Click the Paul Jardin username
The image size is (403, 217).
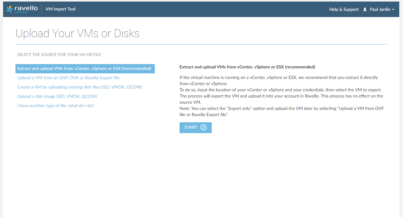tap(380, 9)
